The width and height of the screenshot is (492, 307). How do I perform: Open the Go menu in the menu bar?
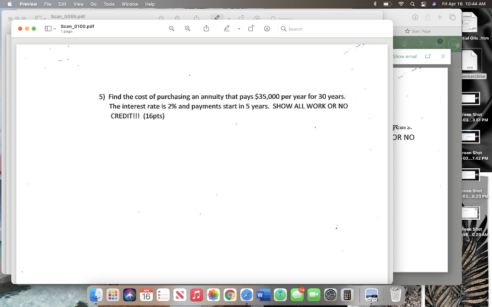click(x=93, y=4)
